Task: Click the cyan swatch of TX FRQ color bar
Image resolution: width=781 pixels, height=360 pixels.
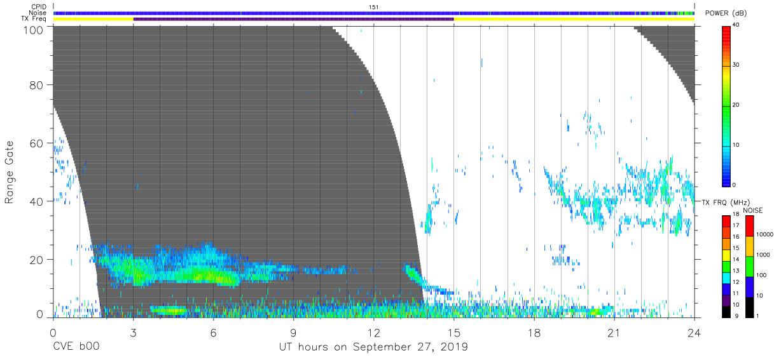Action: click(726, 278)
